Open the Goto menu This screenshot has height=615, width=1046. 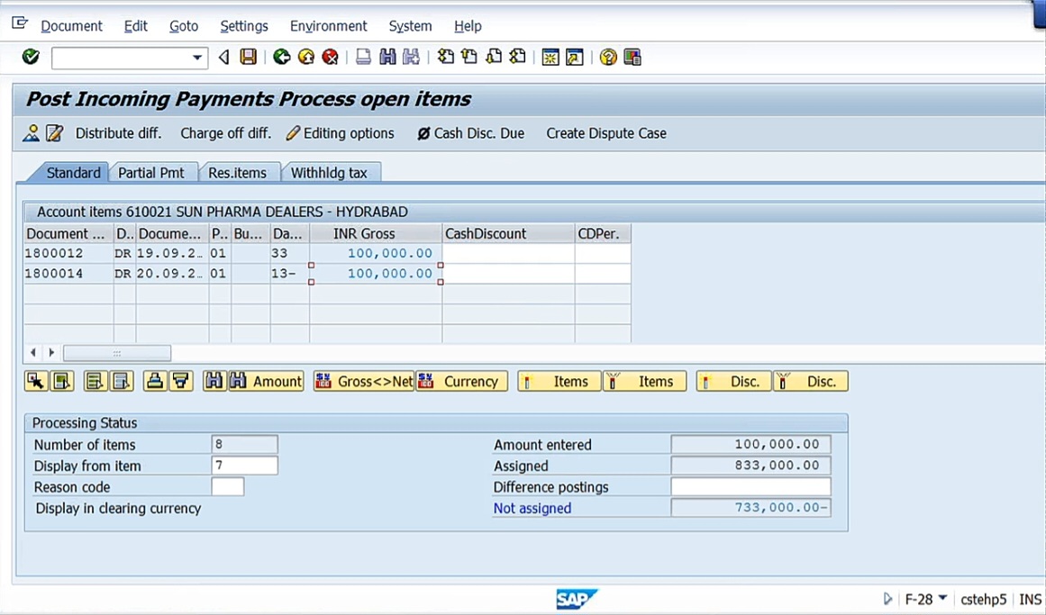pyautogui.click(x=184, y=26)
